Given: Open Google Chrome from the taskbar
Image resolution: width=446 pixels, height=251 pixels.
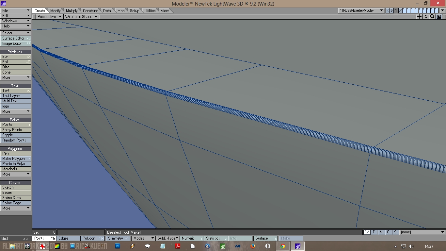Looking at the screenshot, I should pos(283,246).
